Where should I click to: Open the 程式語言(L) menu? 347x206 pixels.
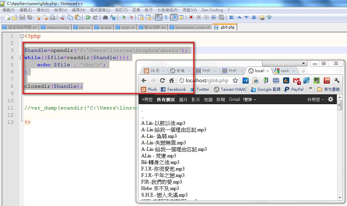click(100, 10)
